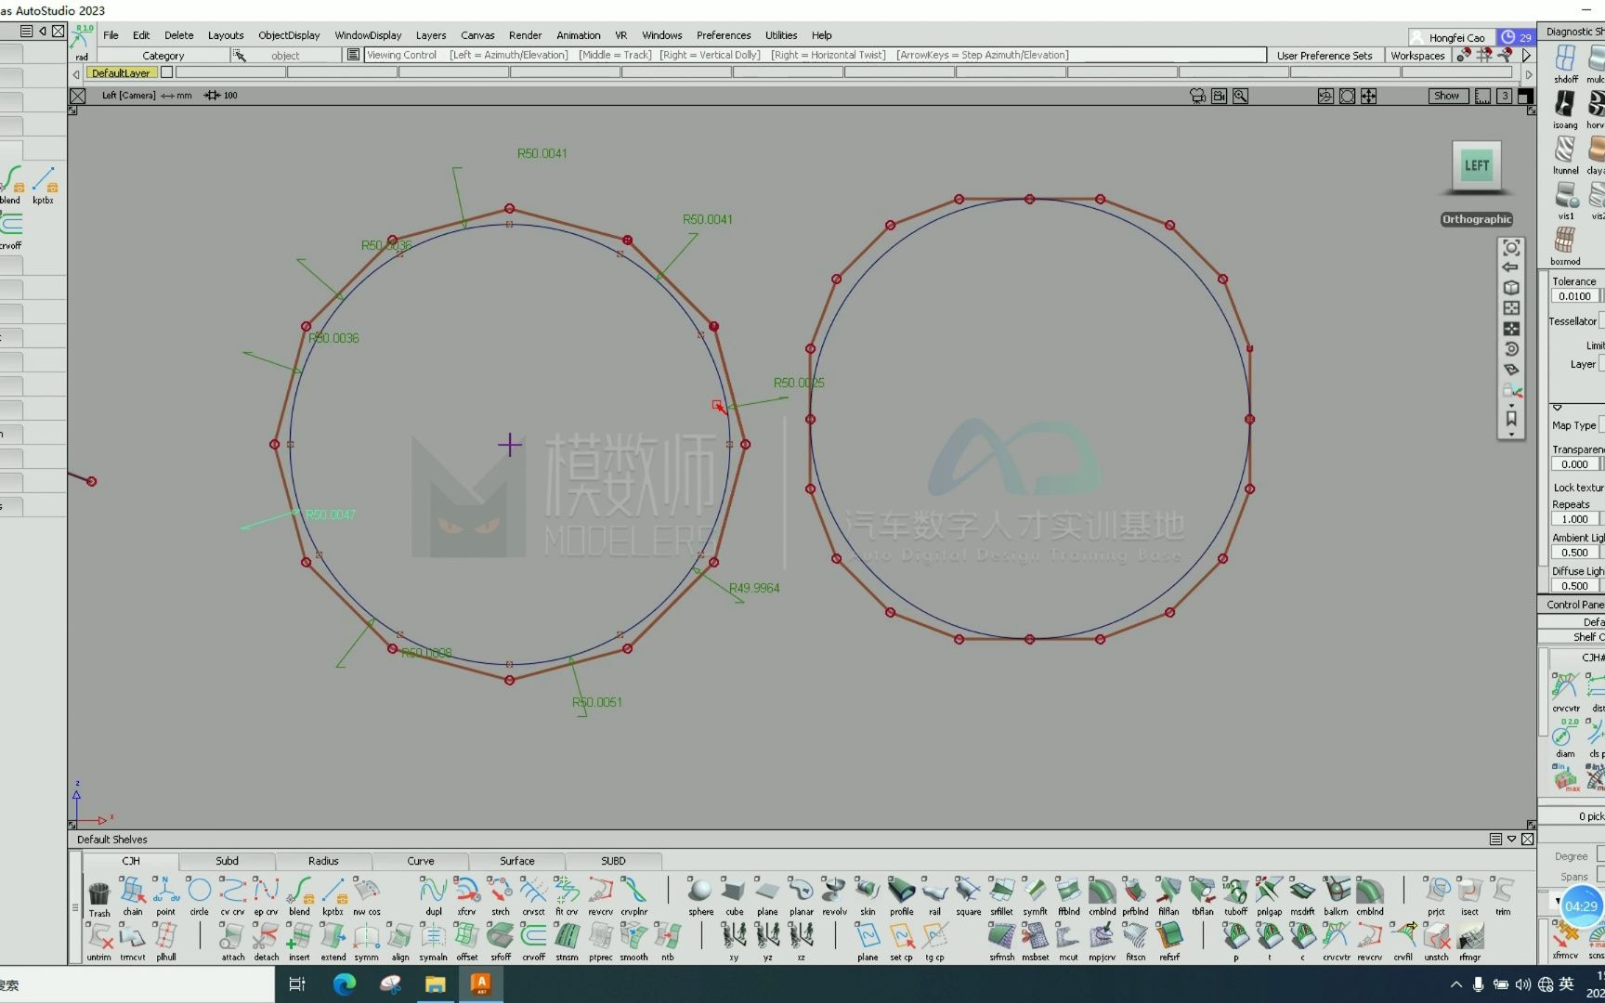1605x1003 pixels.
Task: Toggle the Orthographic projection label
Action: (1477, 219)
